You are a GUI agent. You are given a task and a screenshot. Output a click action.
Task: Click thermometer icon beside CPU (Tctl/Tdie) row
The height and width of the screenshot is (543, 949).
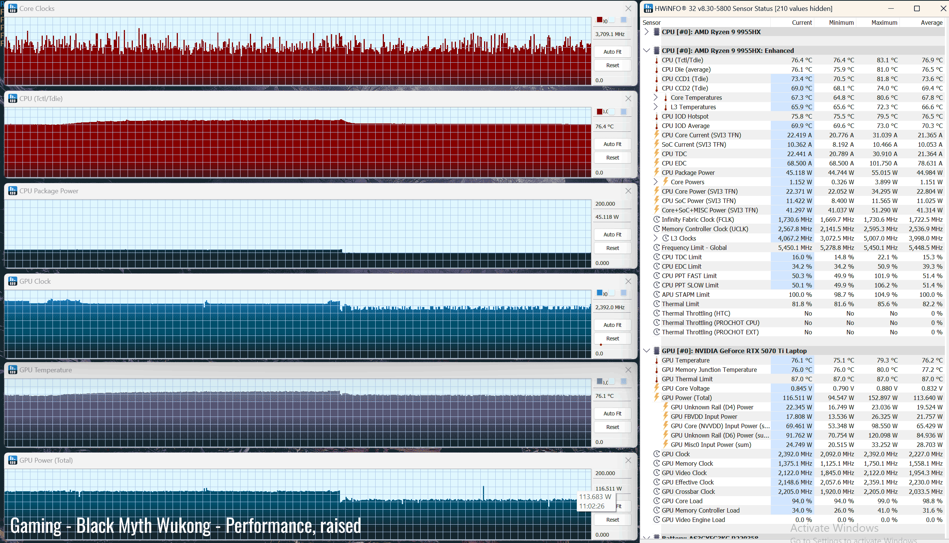tap(656, 60)
